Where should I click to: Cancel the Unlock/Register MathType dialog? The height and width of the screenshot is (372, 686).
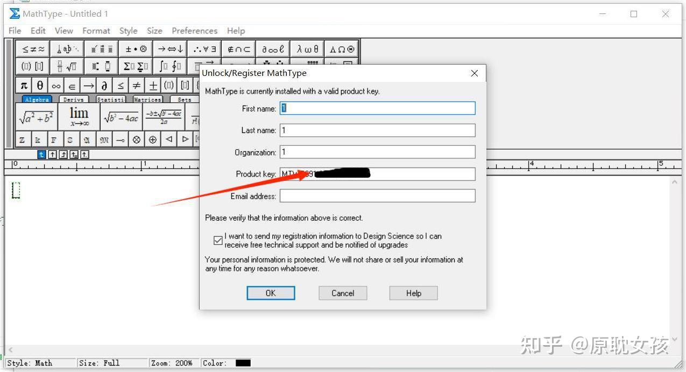tap(343, 293)
